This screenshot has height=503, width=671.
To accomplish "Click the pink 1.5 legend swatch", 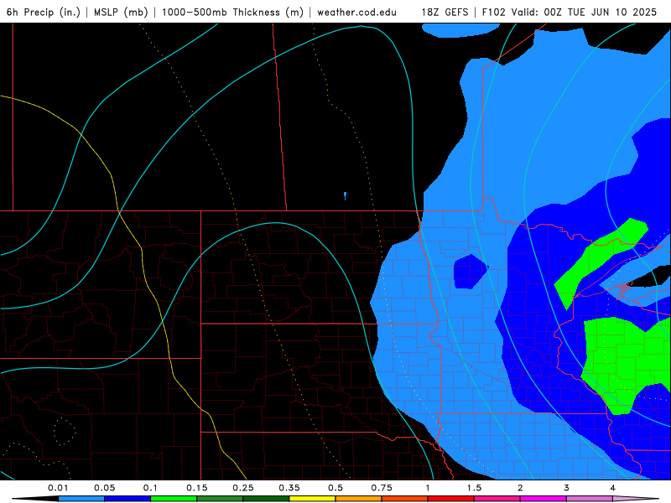I will [497, 499].
